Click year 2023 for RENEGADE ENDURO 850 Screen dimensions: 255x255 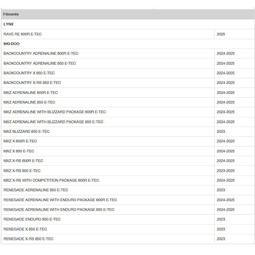(221, 219)
